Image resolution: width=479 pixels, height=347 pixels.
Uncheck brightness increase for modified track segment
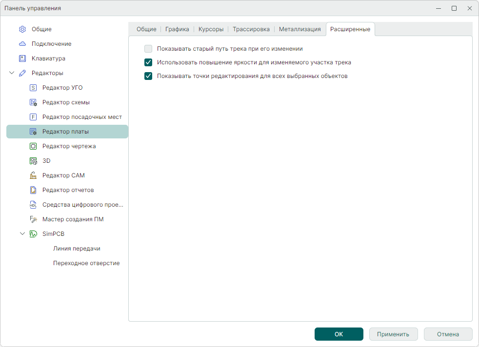coord(148,62)
